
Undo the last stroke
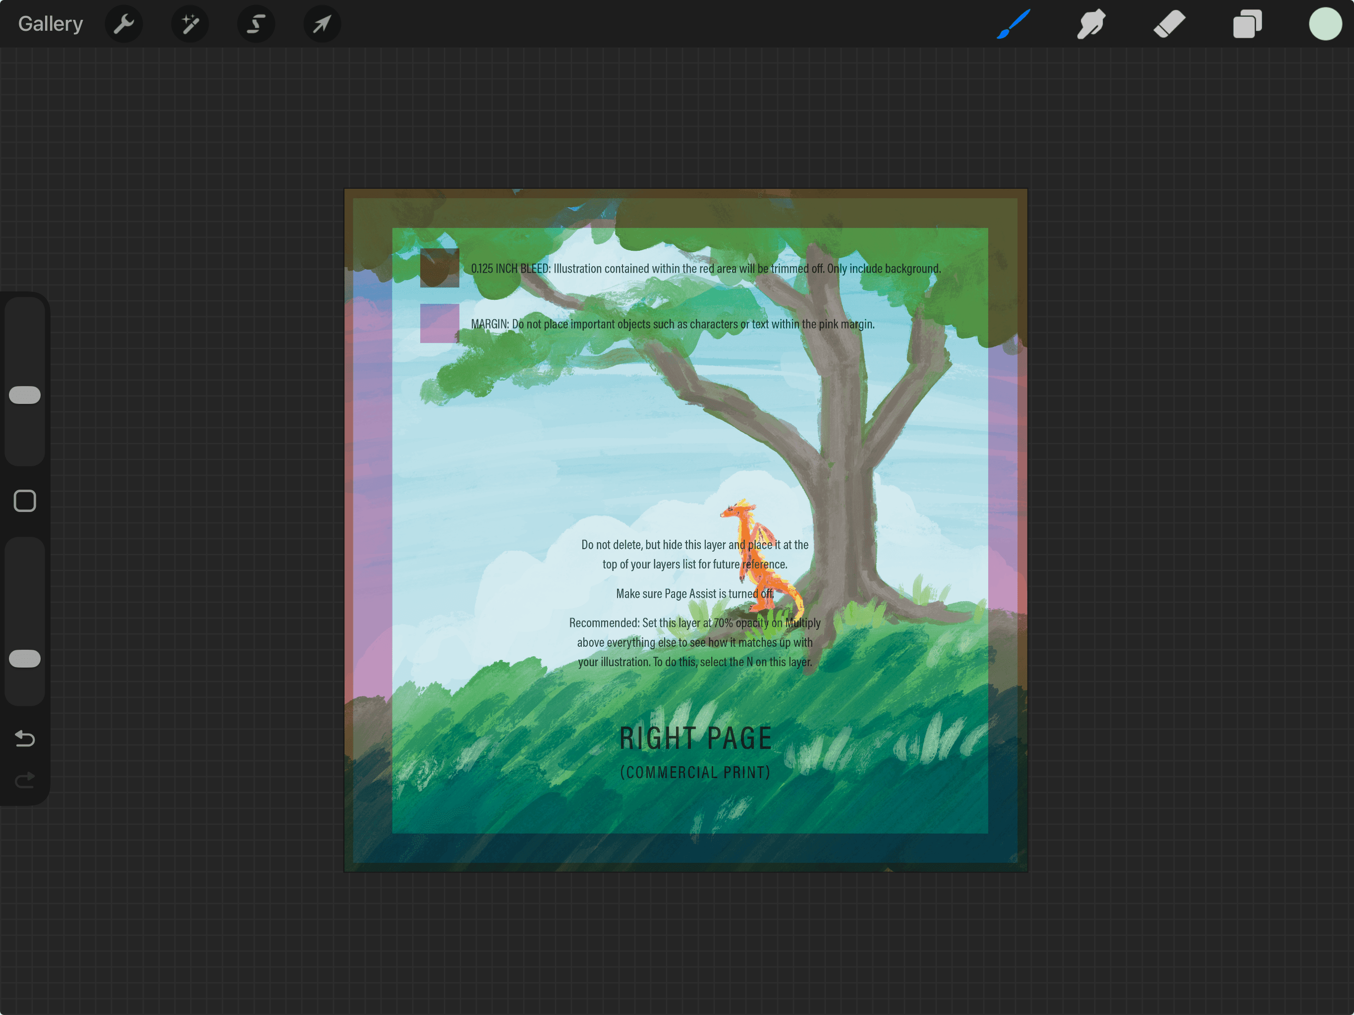(24, 738)
